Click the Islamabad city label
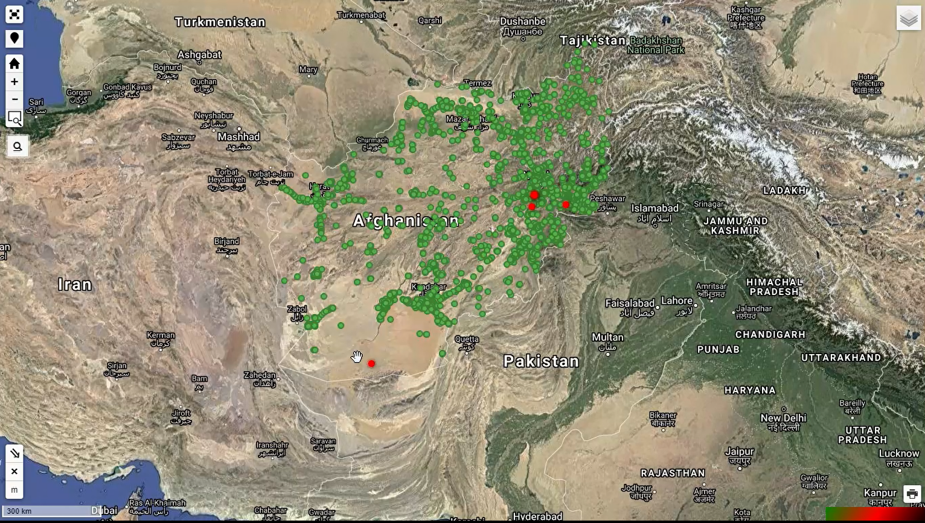The height and width of the screenshot is (523, 925). pyautogui.click(x=655, y=209)
